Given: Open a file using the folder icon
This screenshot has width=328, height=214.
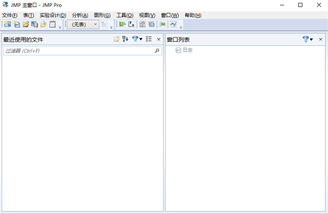Looking at the screenshot, I should (x=26, y=25).
